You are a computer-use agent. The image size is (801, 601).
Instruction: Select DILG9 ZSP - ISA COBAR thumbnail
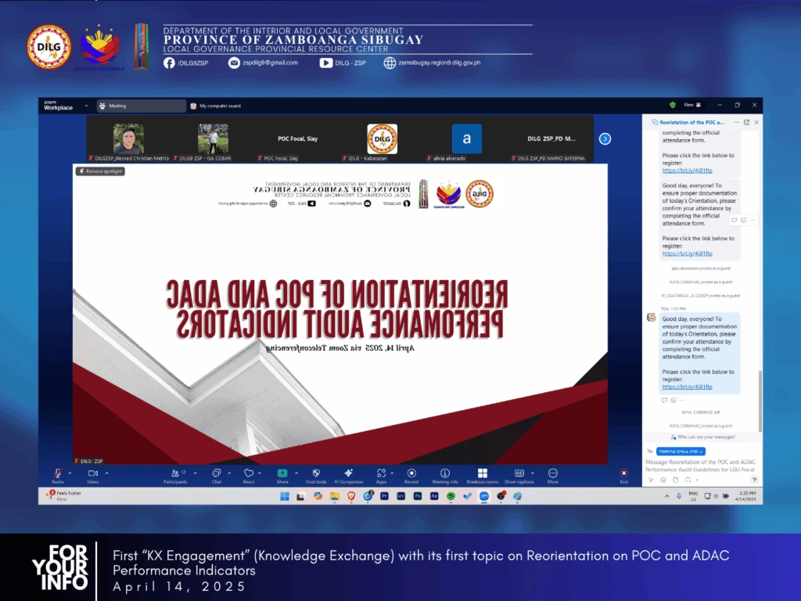pos(213,139)
